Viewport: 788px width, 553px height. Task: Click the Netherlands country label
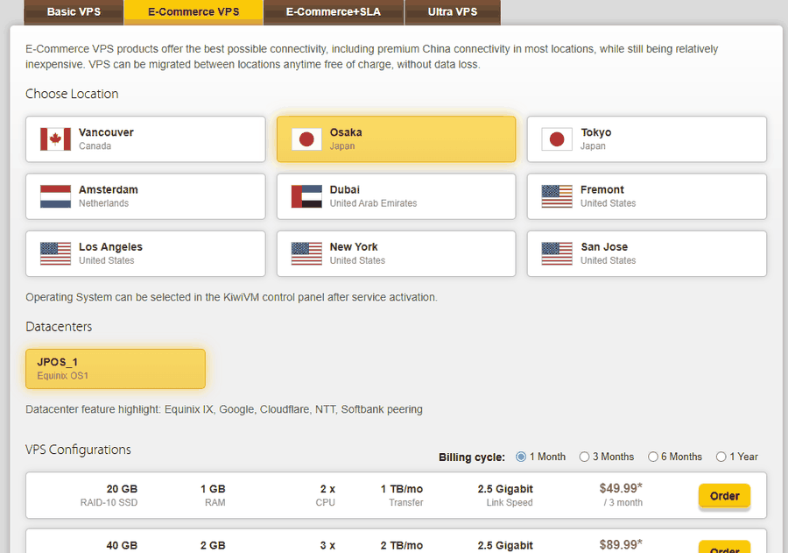pyautogui.click(x=103, y=203)
